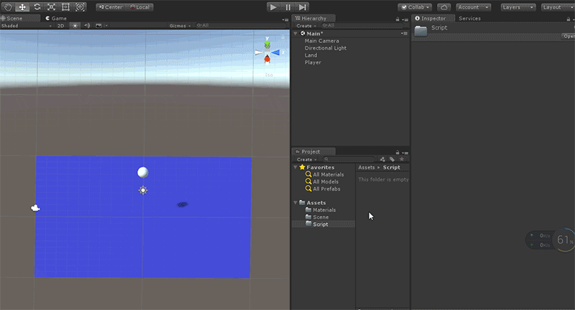Image resolution: width=575 pixels, height=310 pixels.
Task: Toggle 2D view mode
Action: [x=60, y=26]
